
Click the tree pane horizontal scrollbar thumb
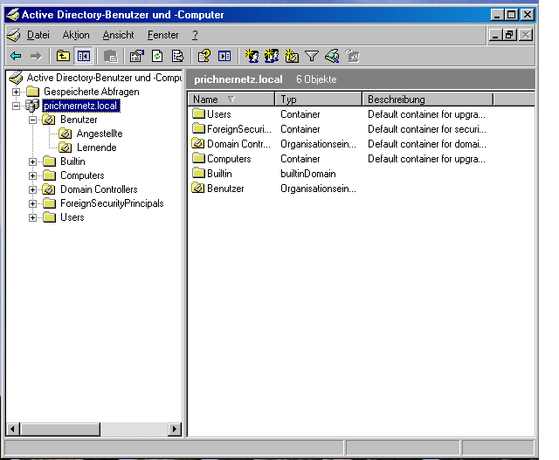pyautogui.click(x=60, y=429)
